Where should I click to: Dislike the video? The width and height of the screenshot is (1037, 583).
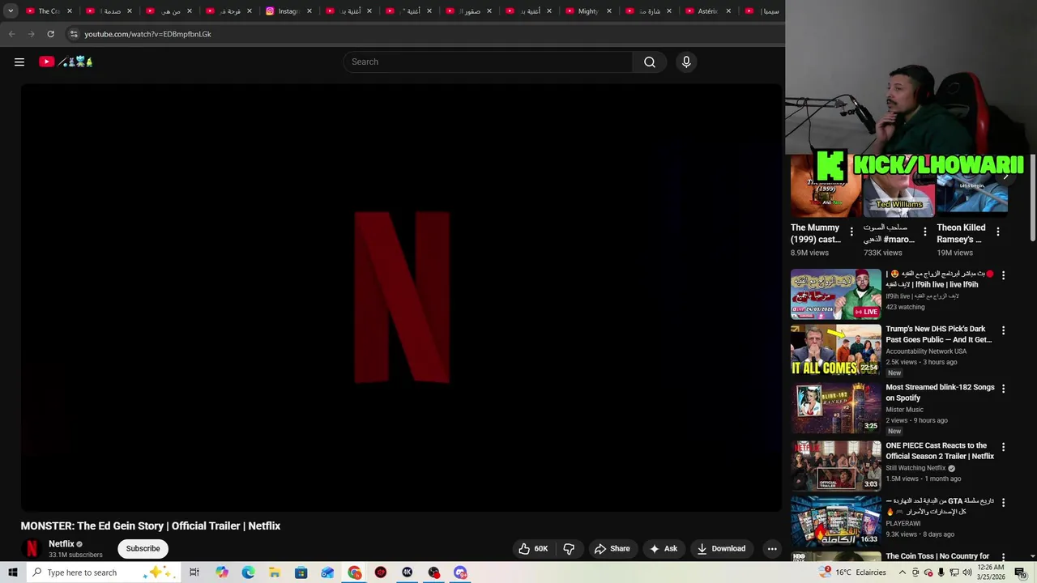[569, 548]
